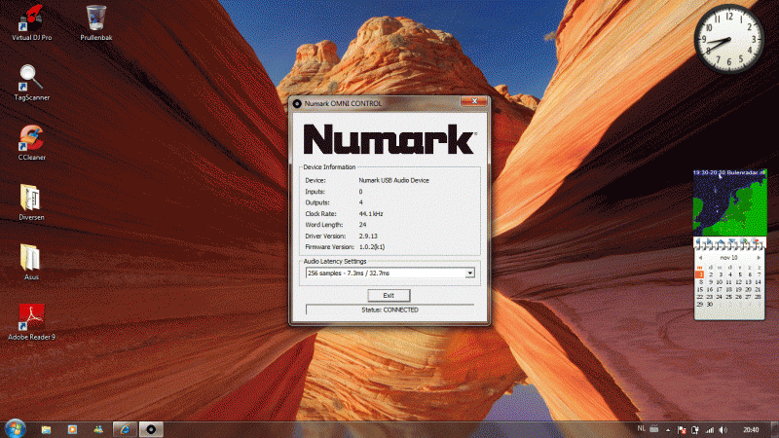Click the NL language indicator in tray

pos(641,429)
